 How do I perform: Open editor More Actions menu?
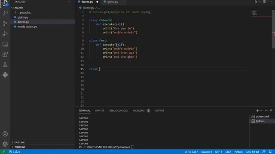[270, 2]
